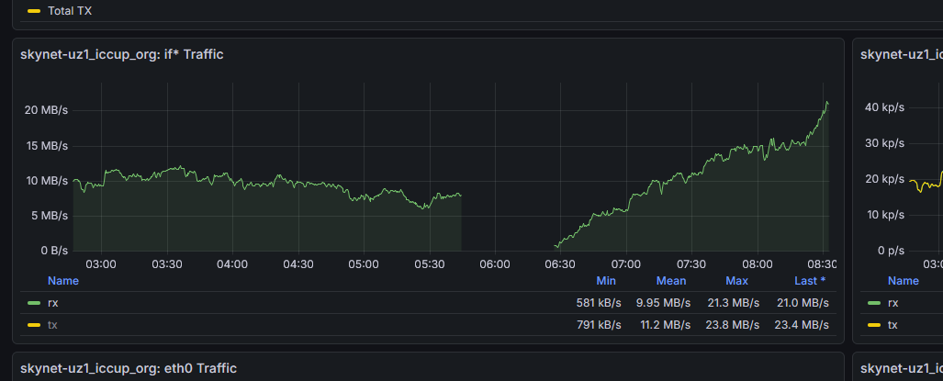Image resolution: width=943 pixels, height=381 pixels.
Task: Click the 40 kp/s label in right panel
Action: click(x=884, y=107)
